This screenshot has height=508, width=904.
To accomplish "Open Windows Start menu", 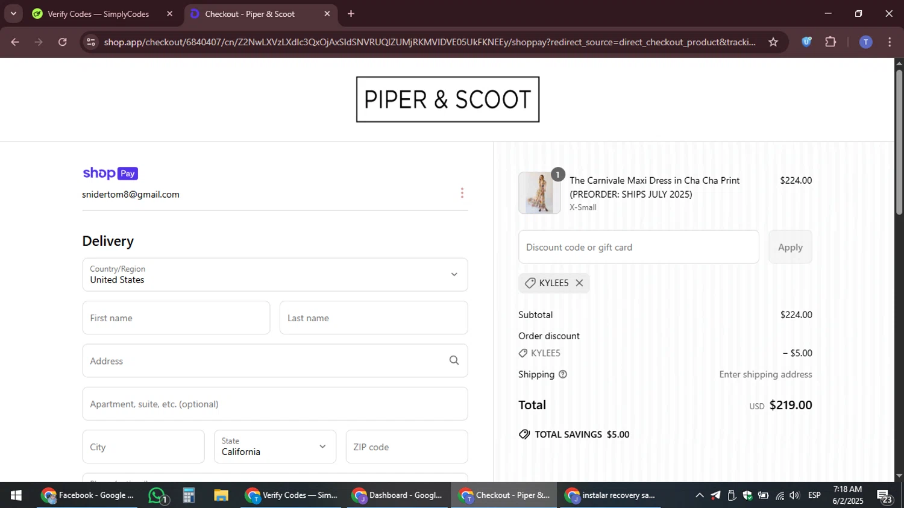I will pos(16,495).
